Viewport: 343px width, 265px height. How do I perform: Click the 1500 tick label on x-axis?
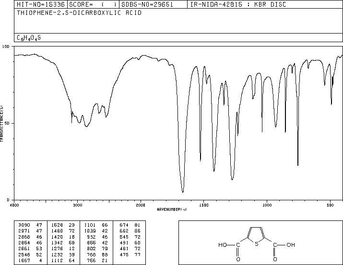(x=203, y=205)
